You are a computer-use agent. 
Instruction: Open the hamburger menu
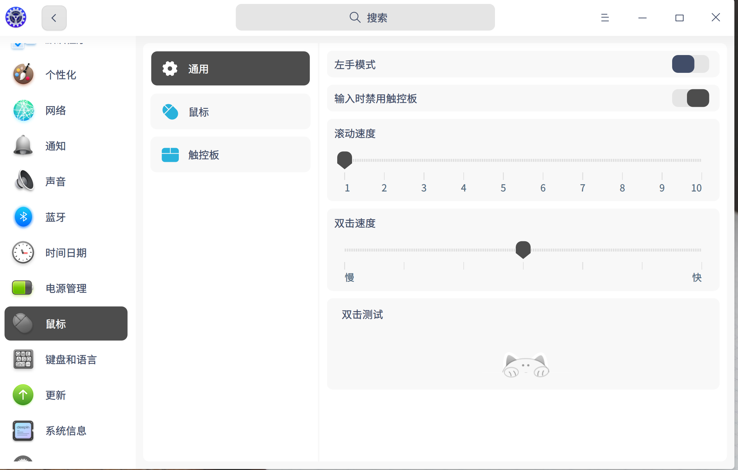point(605,17)
